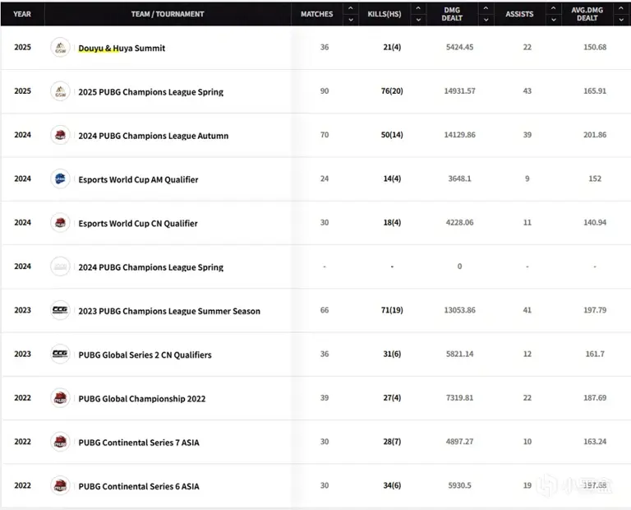Click team logo beside Esports World Cup CN Qualifier
Image resolution: width=631 pixels, height=510 pixels.
tap(60, 223)
